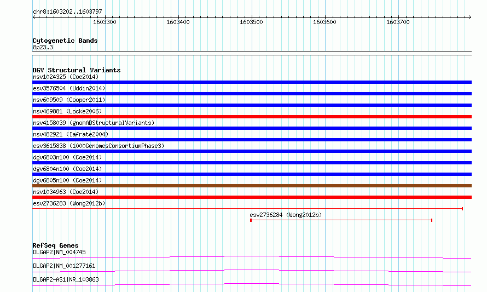Open the DLGAP2-AS1|NR_103863 gene label

coord(66,279)
